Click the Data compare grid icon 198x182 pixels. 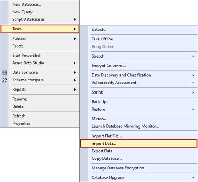point(5,73)
